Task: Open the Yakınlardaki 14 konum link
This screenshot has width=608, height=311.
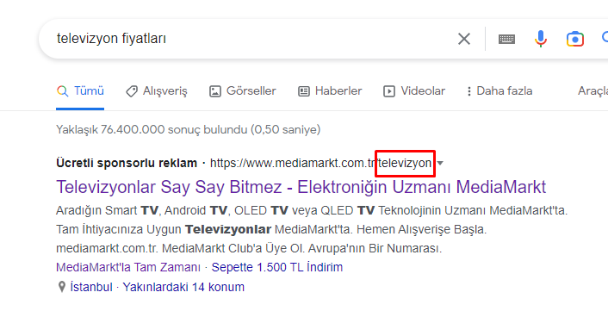Action: (x=183, y=287)
